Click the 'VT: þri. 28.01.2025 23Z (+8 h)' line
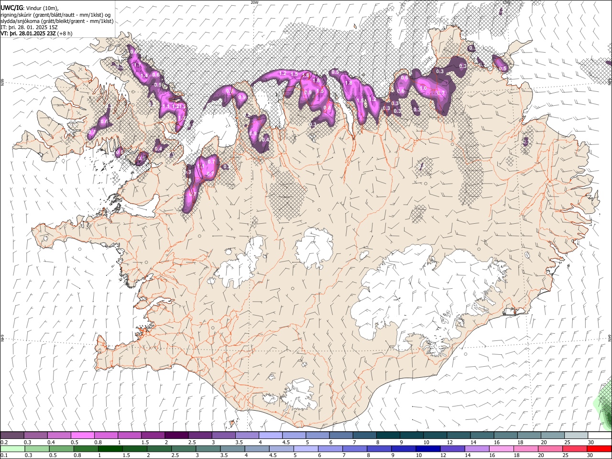This screenshot has width=612, height=459. tap(36, 33)
